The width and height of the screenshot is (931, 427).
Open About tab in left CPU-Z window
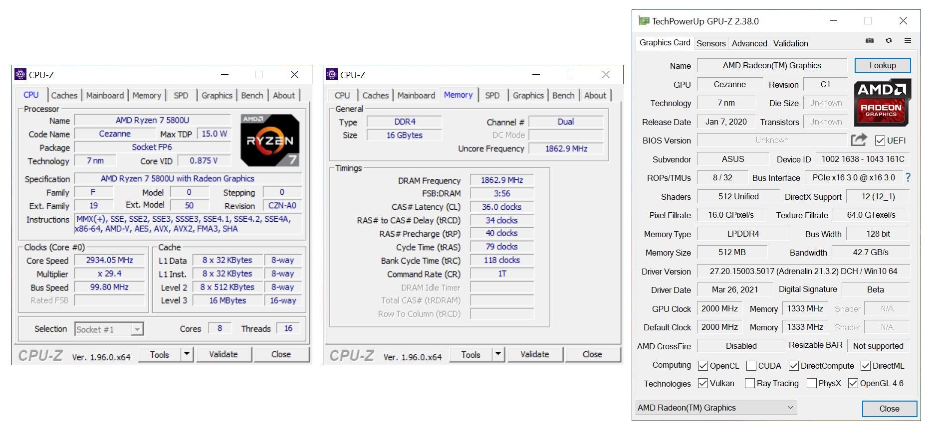pyautogui.click(x=284, y=95)
